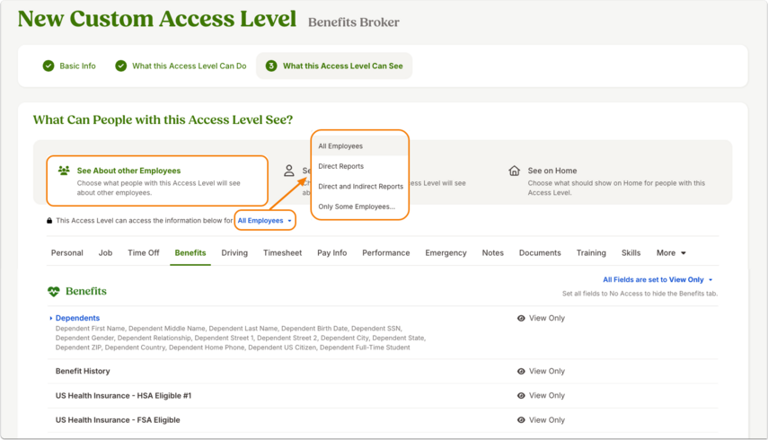
Task: Open All Fields are set to View Only dropdown
Action: tap(658, 279)
